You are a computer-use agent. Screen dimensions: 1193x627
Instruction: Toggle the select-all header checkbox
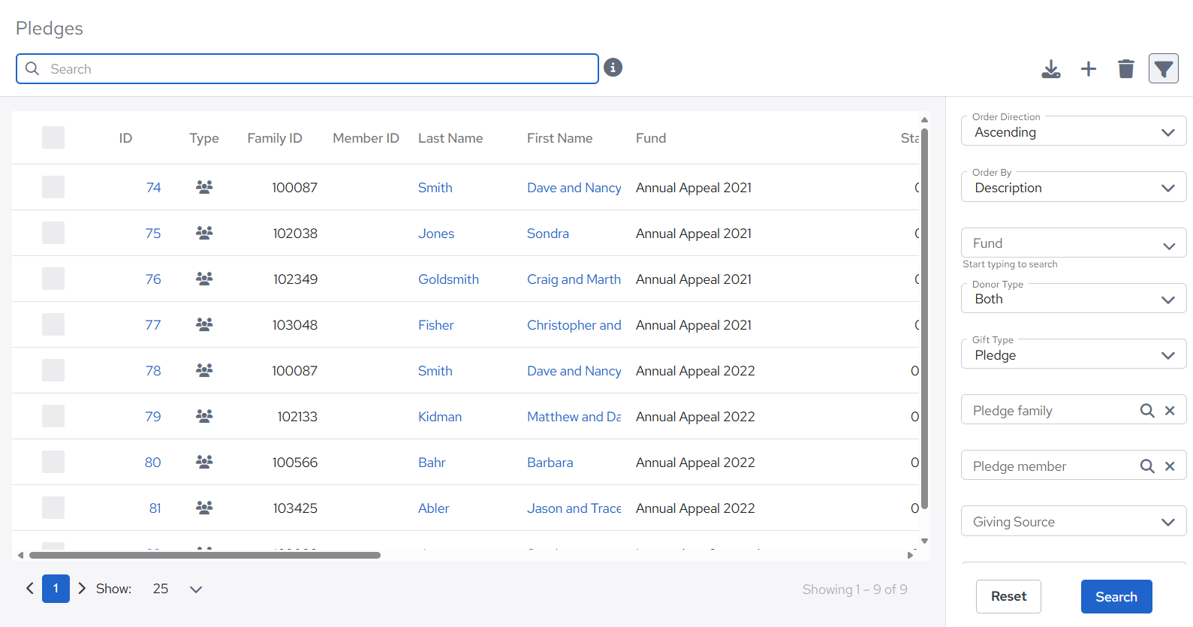point(53,137)
